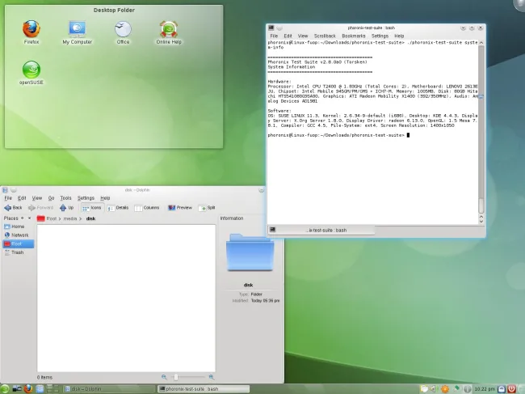Switch to 'phoronix-test-suite : bash' taskbar entry

pos(204,389)
